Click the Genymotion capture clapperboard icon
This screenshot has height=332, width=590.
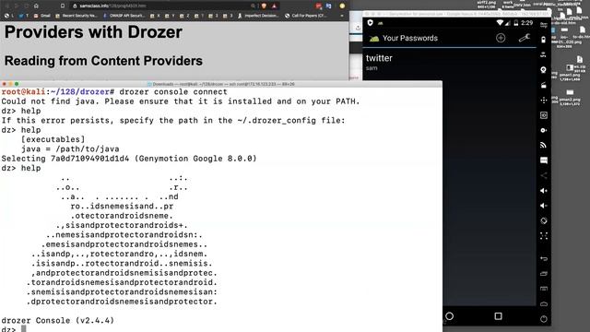click(543, 85)
